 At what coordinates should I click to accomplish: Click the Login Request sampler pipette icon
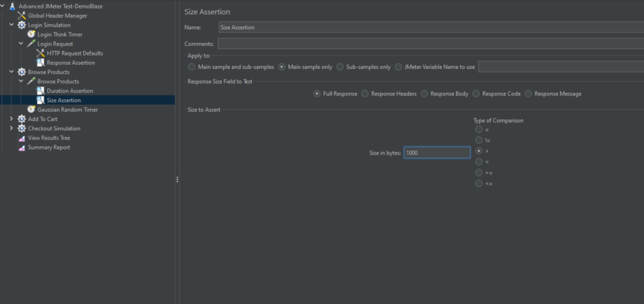click(x=31, y=44)
